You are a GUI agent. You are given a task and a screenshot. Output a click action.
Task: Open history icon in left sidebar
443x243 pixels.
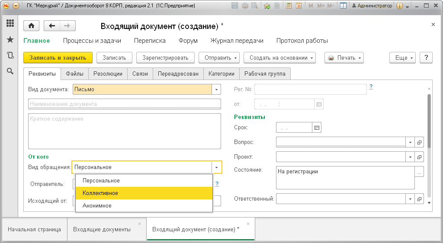10,55
